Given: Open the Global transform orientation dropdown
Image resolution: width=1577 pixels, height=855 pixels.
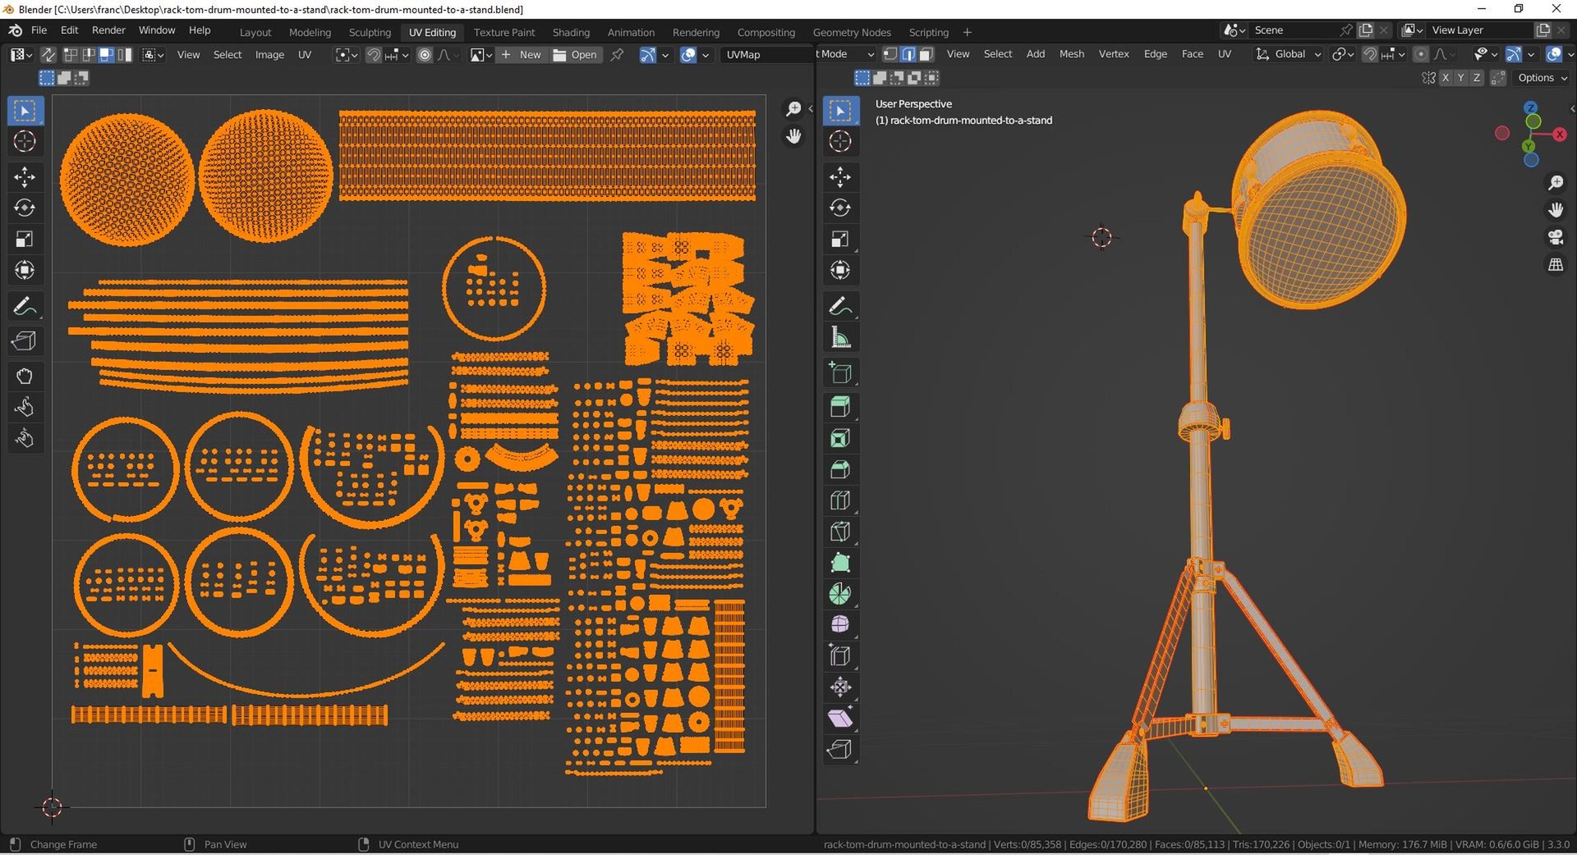Looking at the screenshot, I should [1289, 54].
